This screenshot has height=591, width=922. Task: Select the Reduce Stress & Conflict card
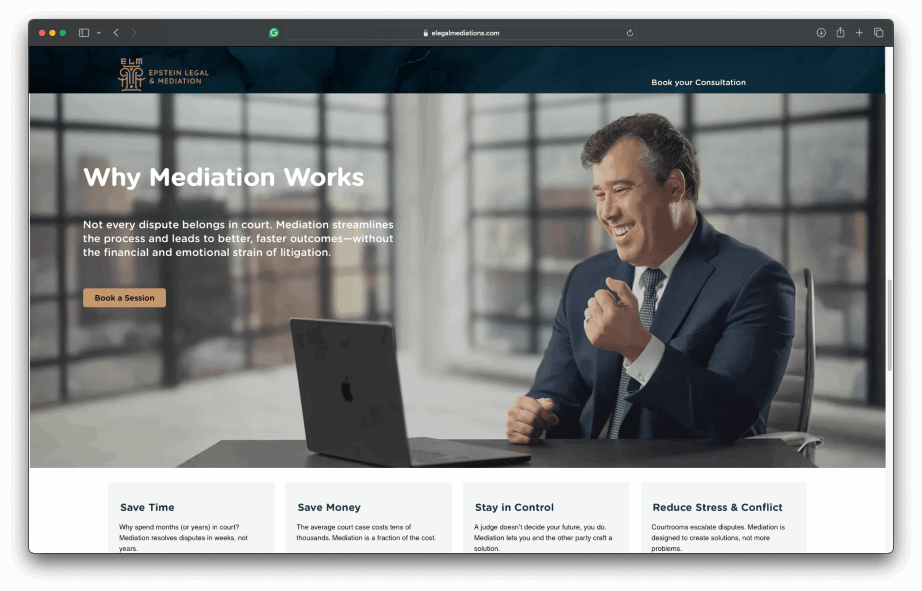(x=724, y=518)
